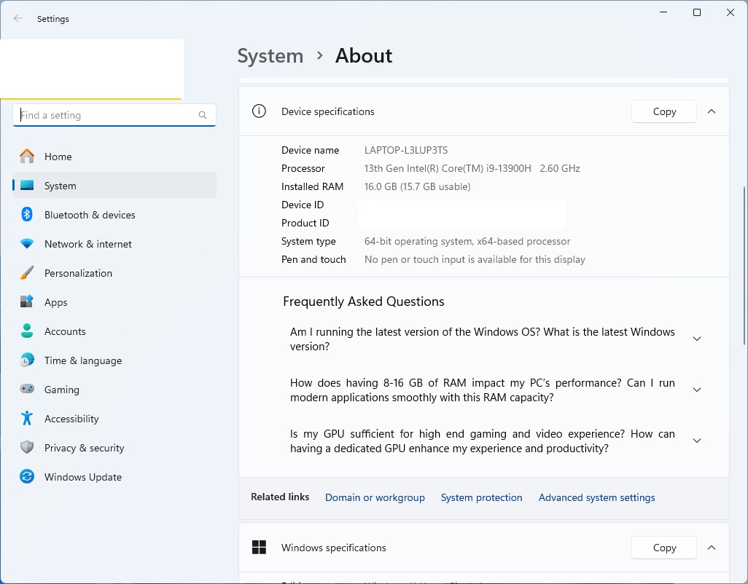Image resolution: width=748 pixels, height=584 pixels.
Task: Click the Personalization paintbrush icon
Action: (x=27, y=272)
